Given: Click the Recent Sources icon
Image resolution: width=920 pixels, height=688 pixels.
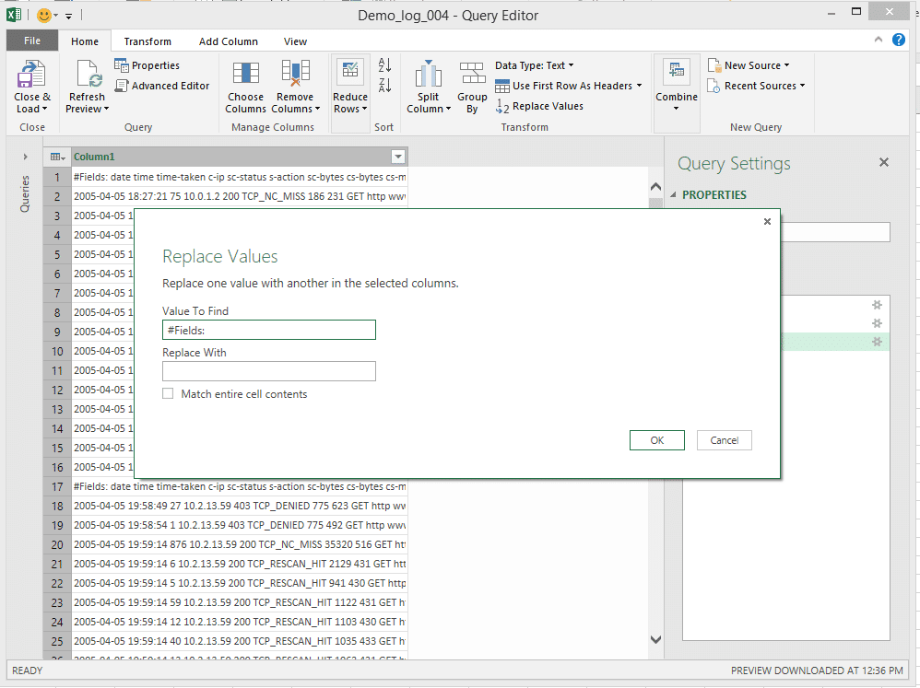Looking at the screenshot, I should [x=714, y=86].
